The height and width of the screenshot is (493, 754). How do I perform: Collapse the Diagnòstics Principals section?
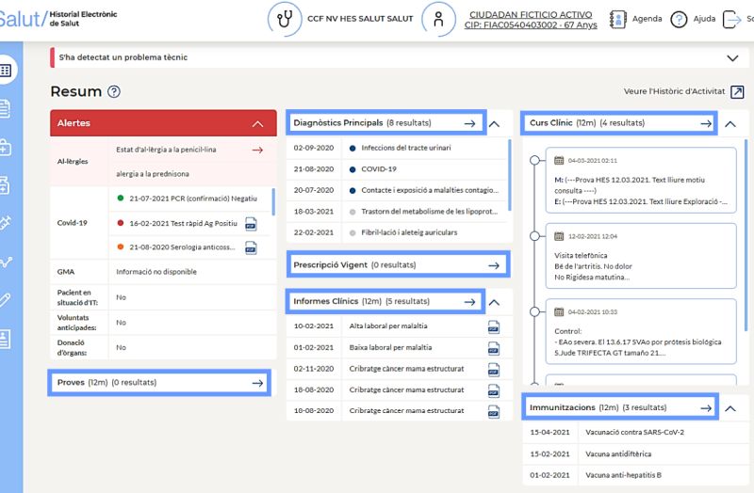click(x=494, y=124)
